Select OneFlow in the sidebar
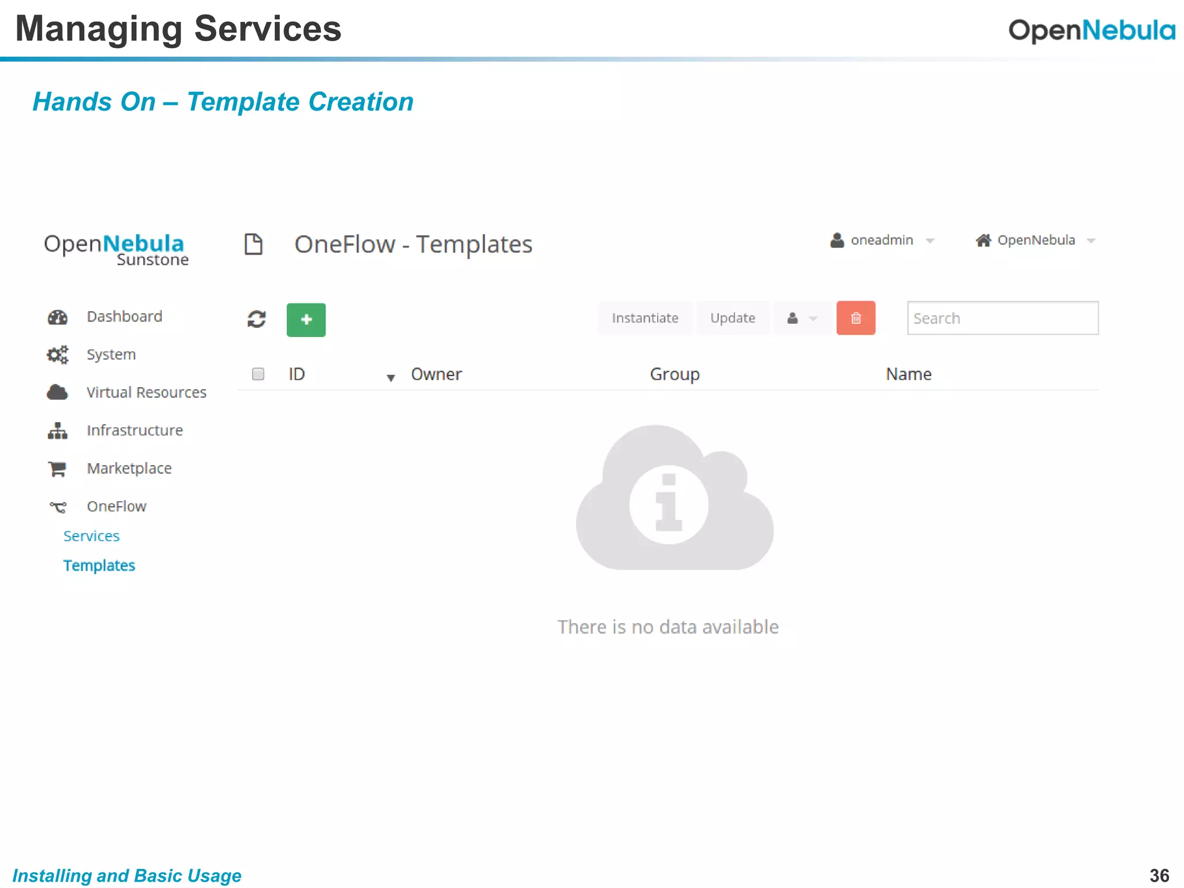This screenshot has height=888, width=1184. coord(116,506)
